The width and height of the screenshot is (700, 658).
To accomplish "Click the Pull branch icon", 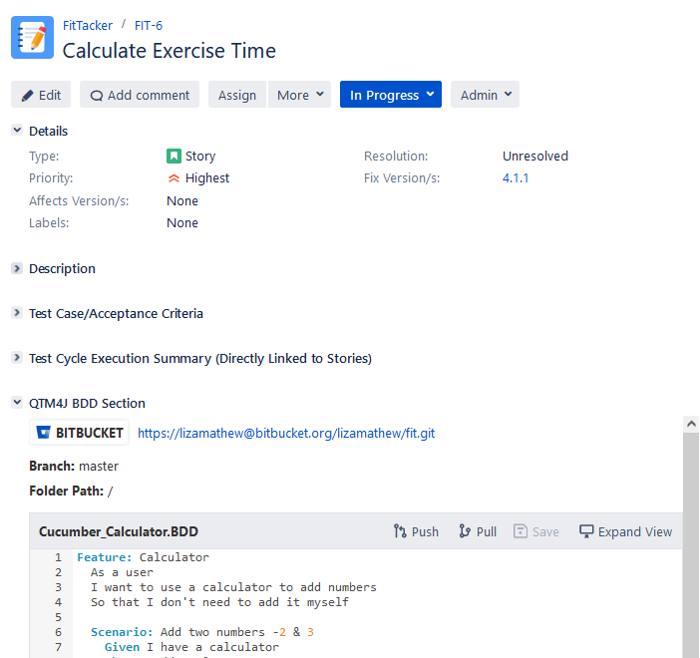I will click(465, 531).
